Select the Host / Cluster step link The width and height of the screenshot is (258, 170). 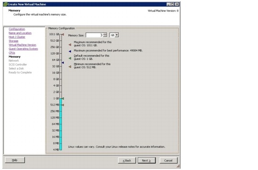pyautogui.click(x=17, y=37)
